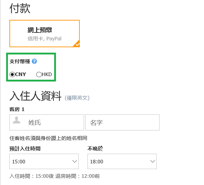This screenshot has height=185, width=204.
Task: Open the 不晚於 18:00 dropdown
Action: pos(122,161)
